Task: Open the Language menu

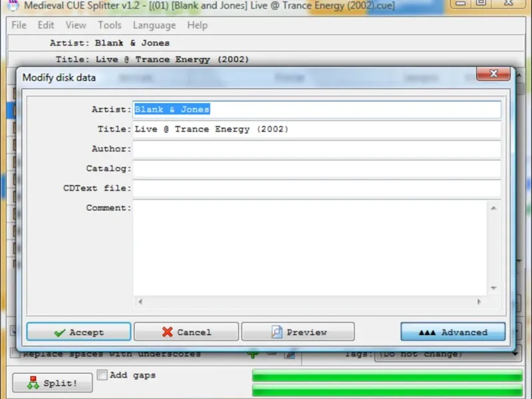Action: pos(154,25)
